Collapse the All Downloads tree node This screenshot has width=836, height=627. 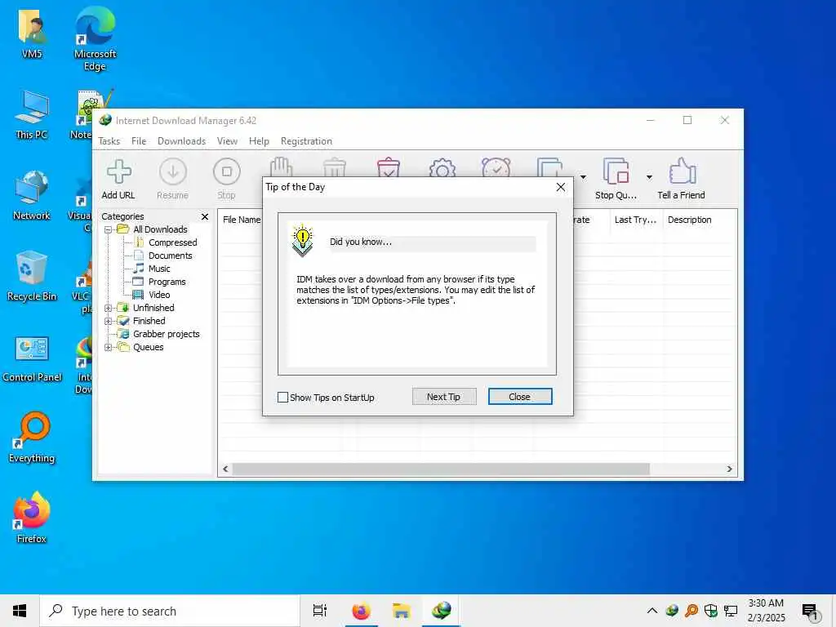coord(108,229)
